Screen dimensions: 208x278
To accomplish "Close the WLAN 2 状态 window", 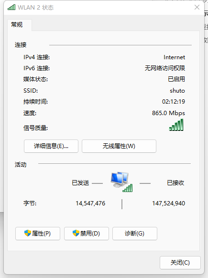I will 197,7.
